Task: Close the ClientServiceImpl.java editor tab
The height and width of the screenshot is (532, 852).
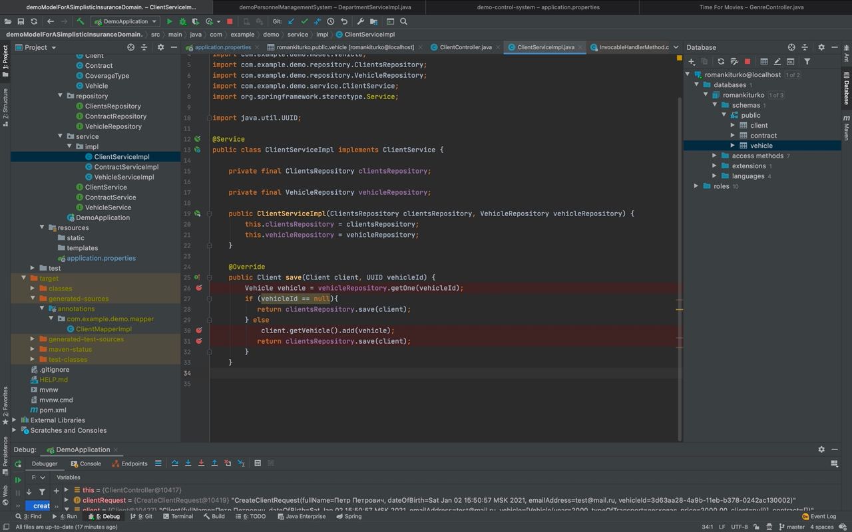Action: 581,47
